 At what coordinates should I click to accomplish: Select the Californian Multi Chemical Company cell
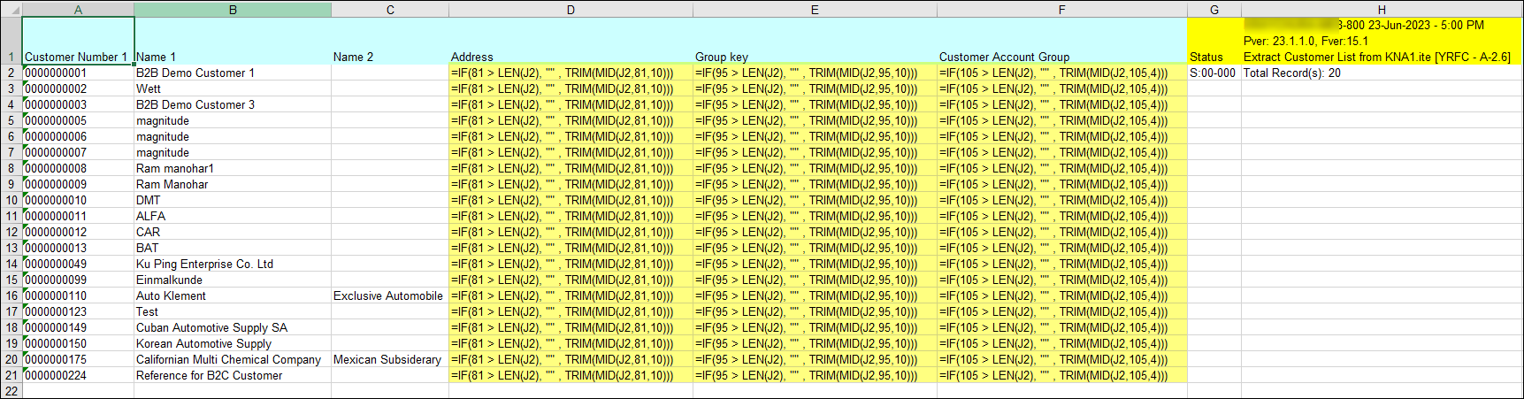[x=233, y=359]
